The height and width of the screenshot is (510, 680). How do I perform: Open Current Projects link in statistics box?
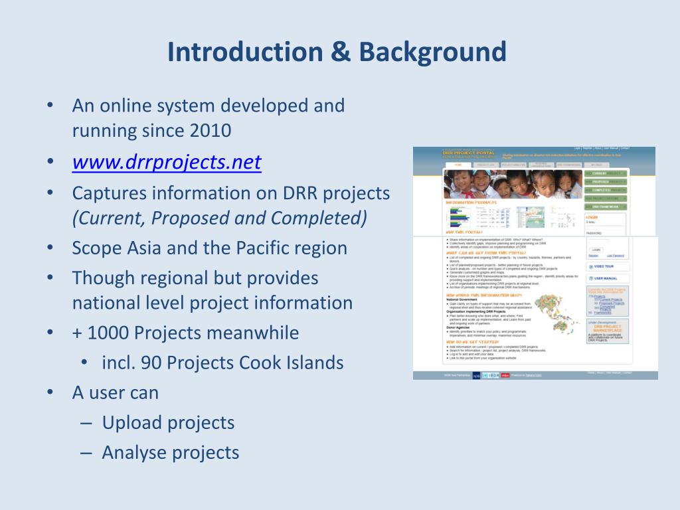pos(612,299)
